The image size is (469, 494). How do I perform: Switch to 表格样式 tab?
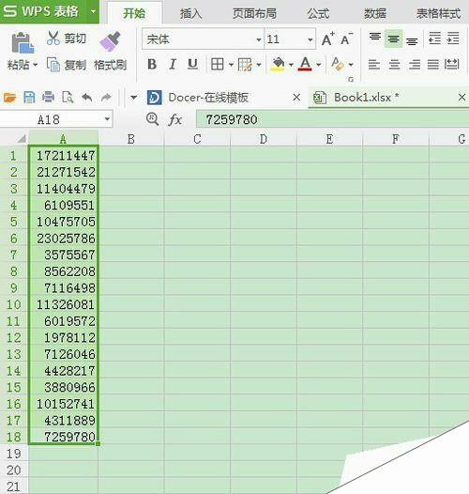pyautogui.click(x=438, y=13)
